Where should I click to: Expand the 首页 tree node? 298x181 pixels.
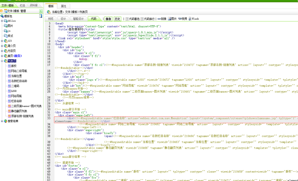pyautogui.click(x=2, y=56)
